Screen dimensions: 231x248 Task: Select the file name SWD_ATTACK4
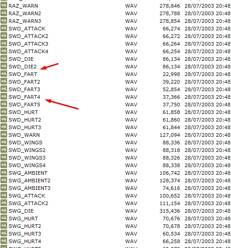(28, 51)
